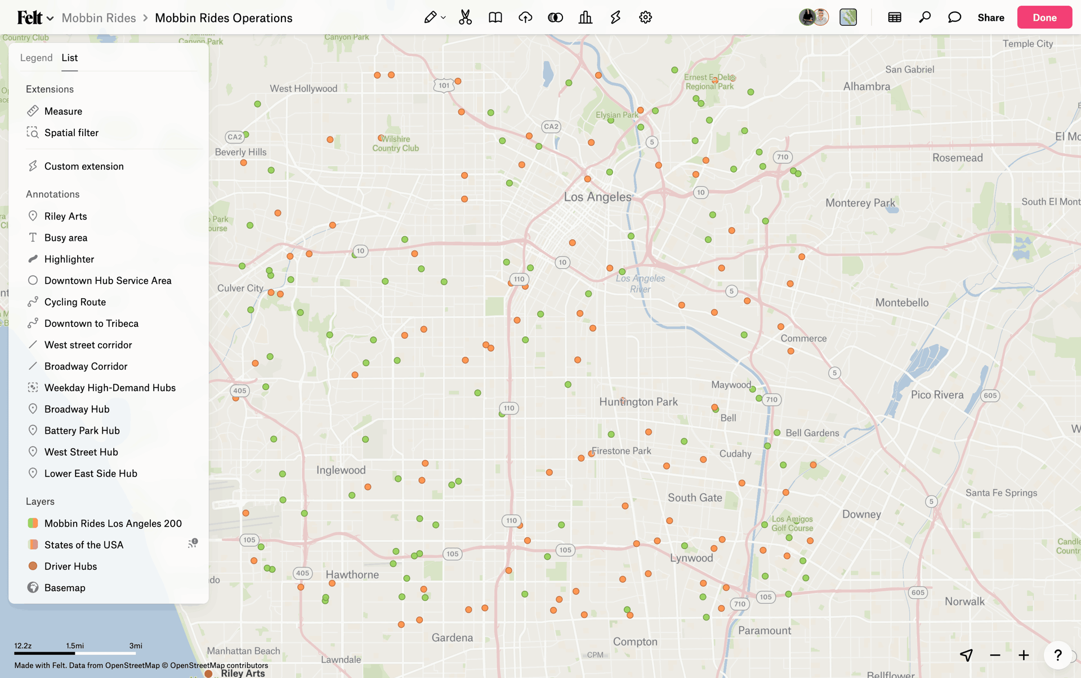Open the table view icon
Image resolution: width=1081 pixels, height=678 pixels.
(x=894, y=17)
